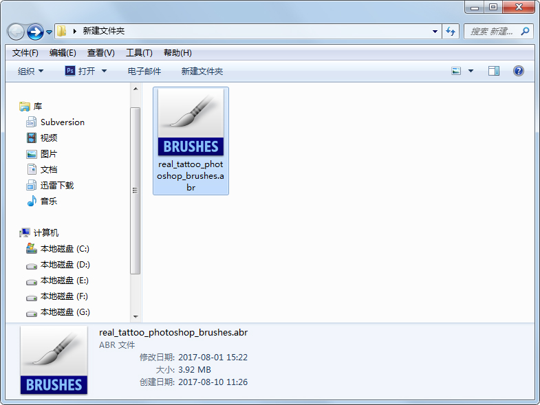Screen dimensions: 540x405
Task: Click the 修改日期 value 2017-08-01 15:22
Action: click(x=213, y=358)
